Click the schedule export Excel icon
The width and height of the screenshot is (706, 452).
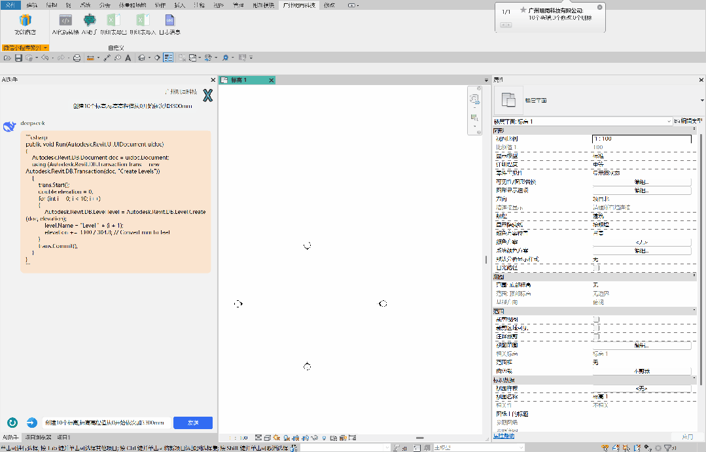tap(113, 20)
